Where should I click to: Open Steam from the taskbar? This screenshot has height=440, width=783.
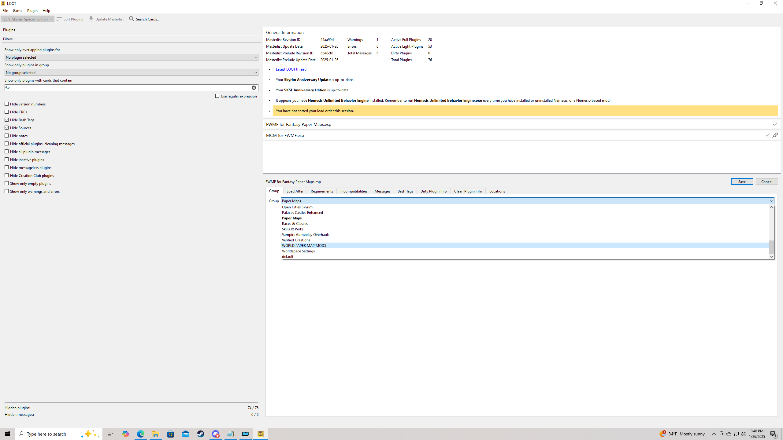click(201, 434)
